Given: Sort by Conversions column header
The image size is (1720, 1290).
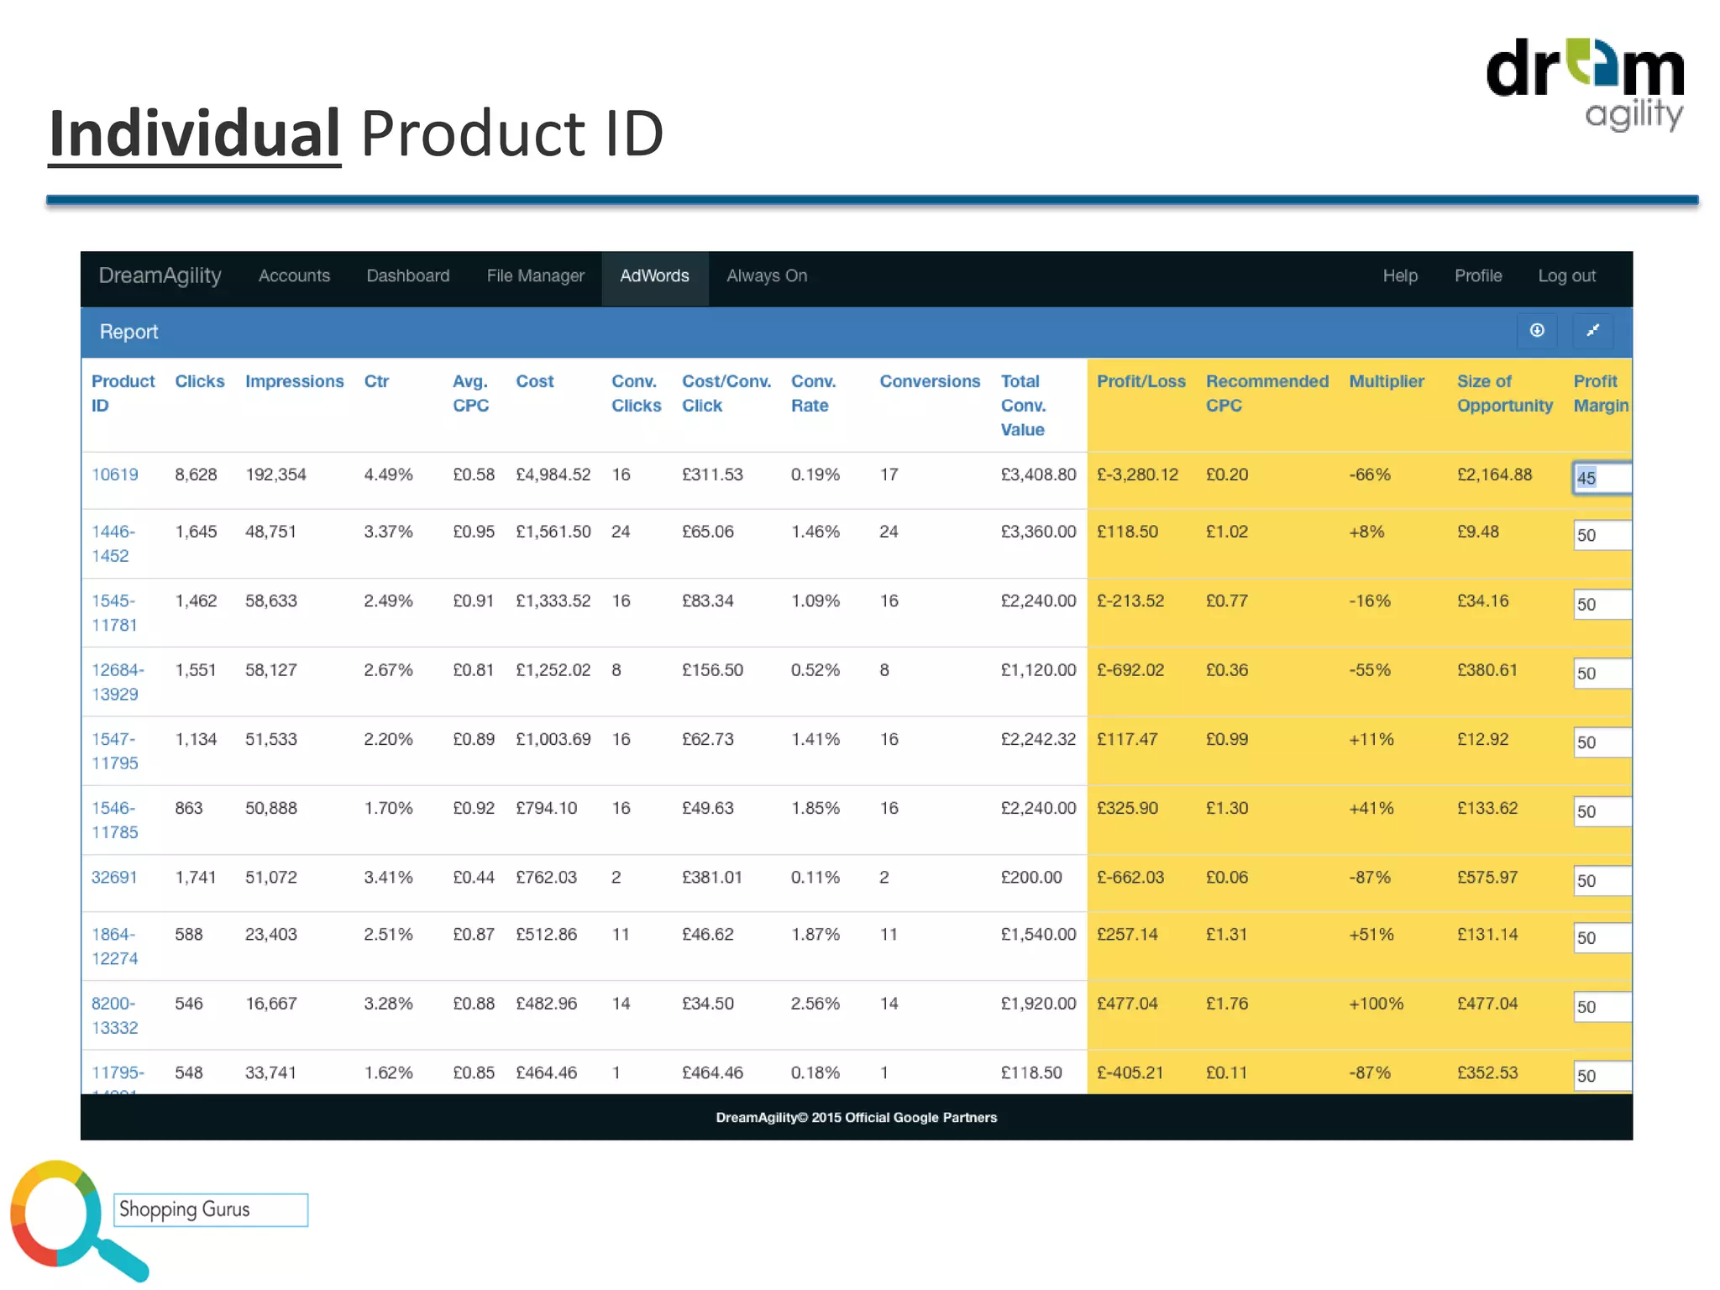Looking at the screenshot, I should (930, 381).
